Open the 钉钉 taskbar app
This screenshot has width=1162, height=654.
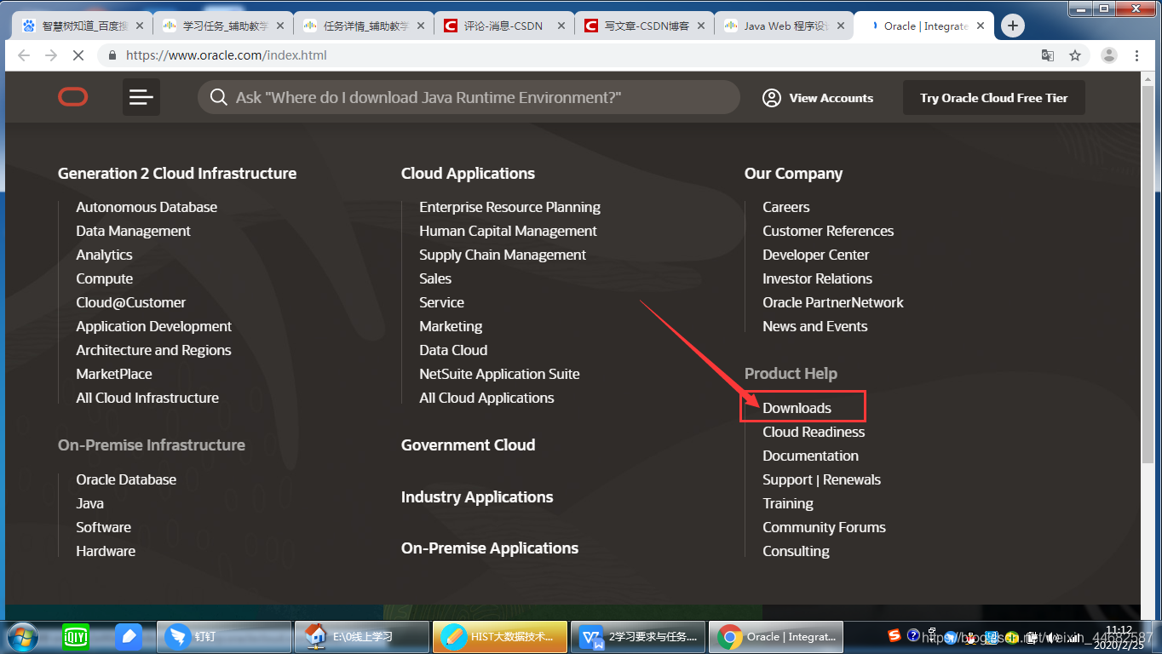click(224, 636)
